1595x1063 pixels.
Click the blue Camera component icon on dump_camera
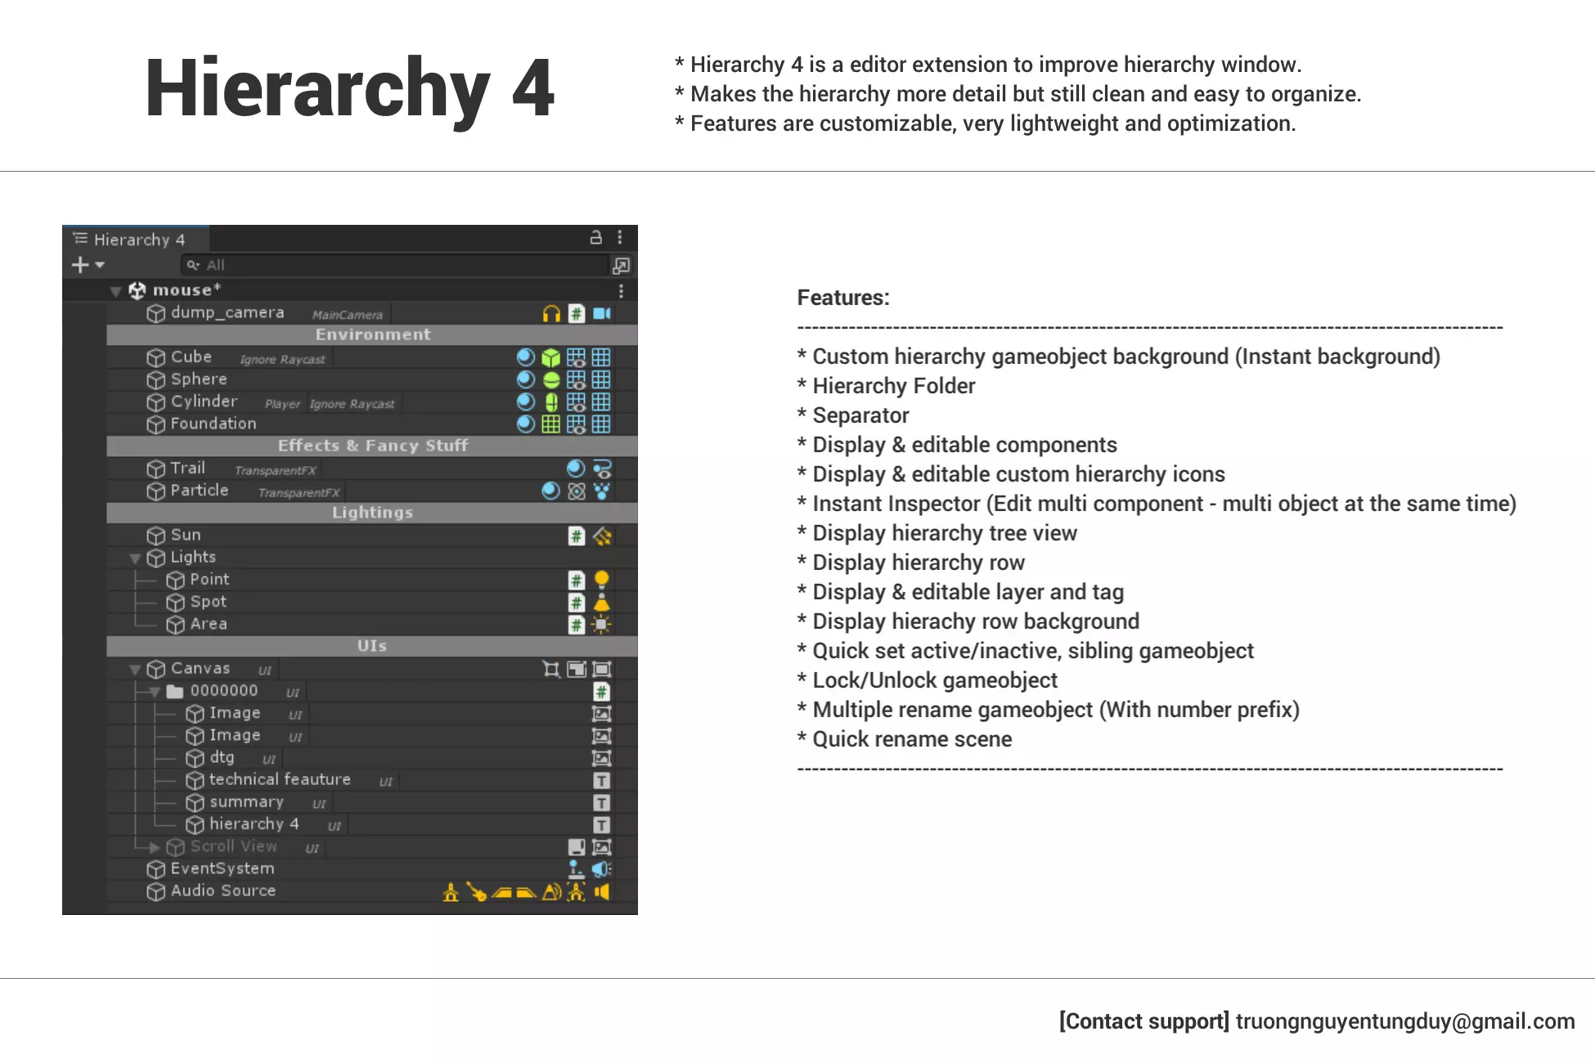pyautogui.click(x=602, y=314)
